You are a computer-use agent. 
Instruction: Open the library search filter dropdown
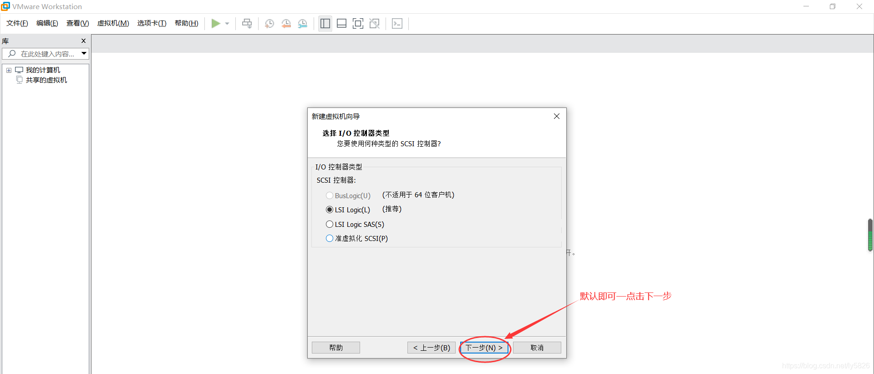click(84, 54)
